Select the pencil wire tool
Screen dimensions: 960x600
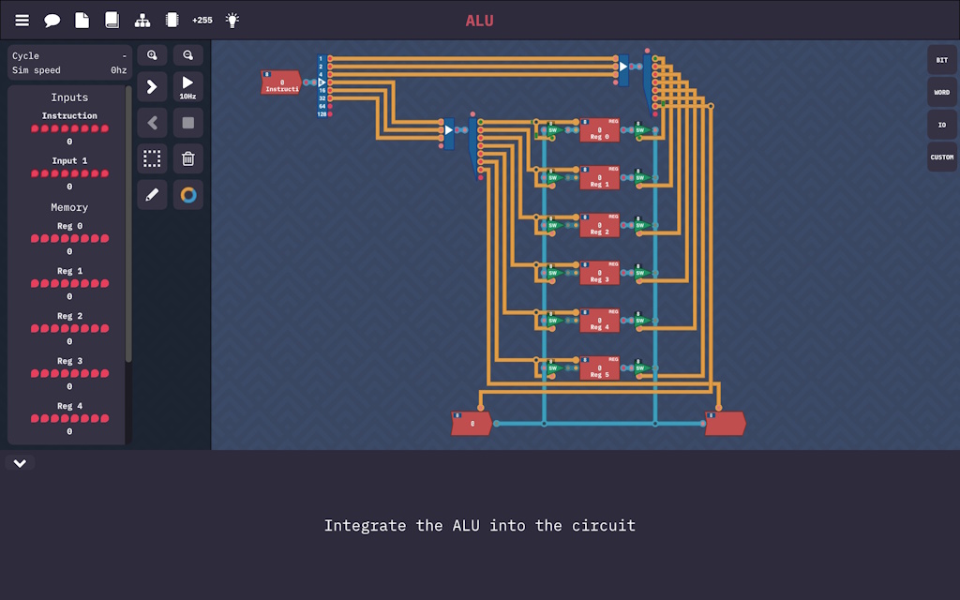pyautogui.click(x=152, y=195)
